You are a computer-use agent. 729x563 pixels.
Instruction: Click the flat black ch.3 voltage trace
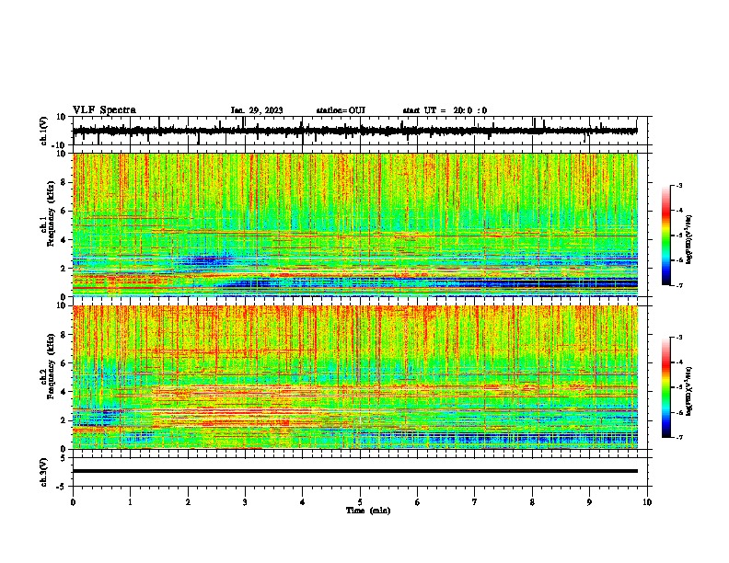(x=354, y=471)
